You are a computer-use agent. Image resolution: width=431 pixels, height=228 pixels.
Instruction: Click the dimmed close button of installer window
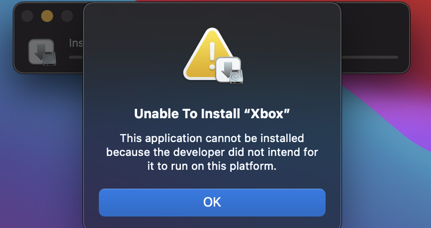pos(27,16)
